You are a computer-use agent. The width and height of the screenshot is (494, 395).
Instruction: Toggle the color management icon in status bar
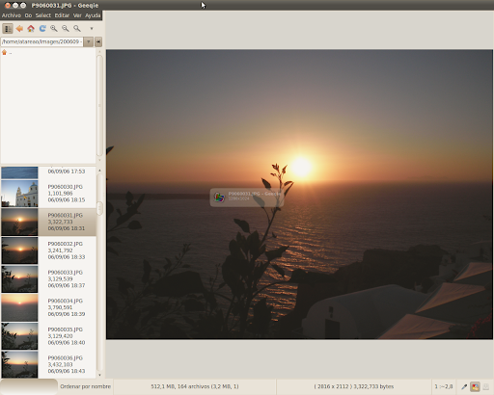[475, 387]
